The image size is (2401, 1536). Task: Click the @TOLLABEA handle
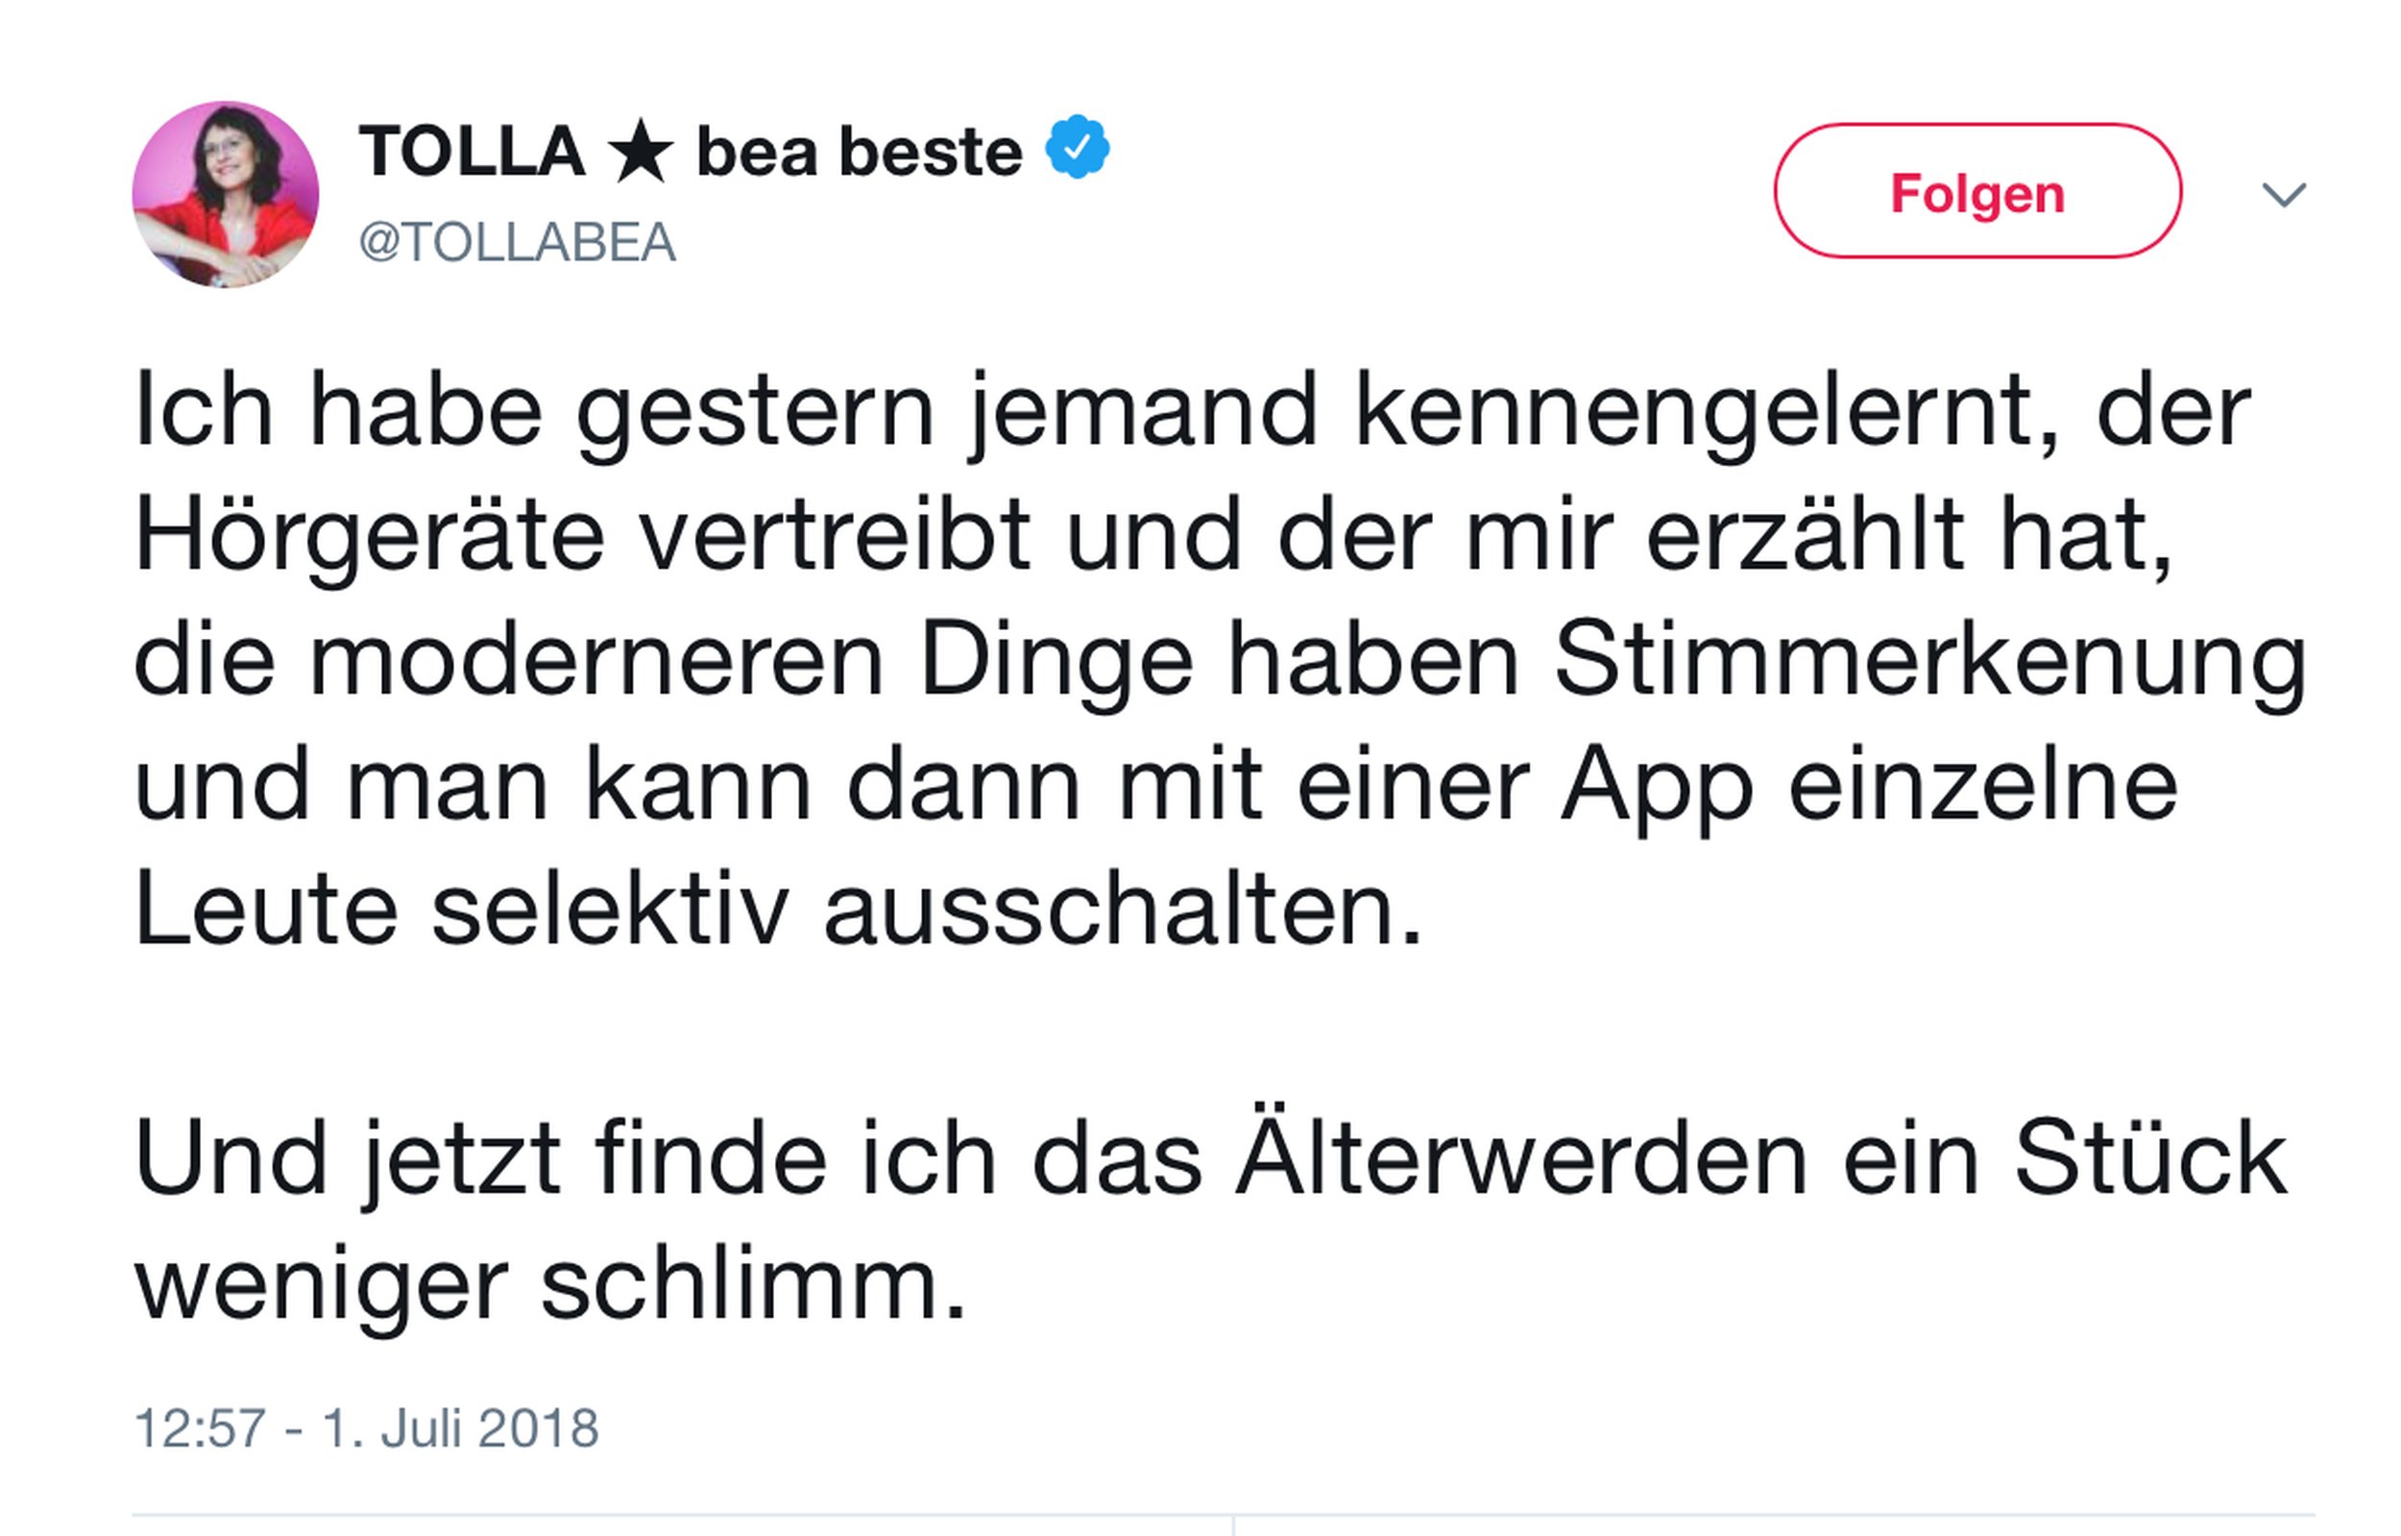click(x=517, y=242)
